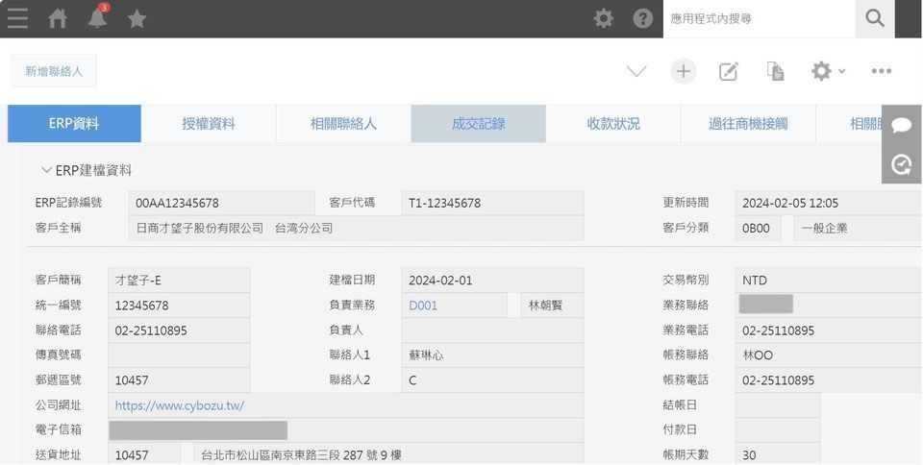Image resolution: width=923 pixels, height=465 pixels.
Task: Click the 客戶全稱 company name field
Action: coord(356,228)
